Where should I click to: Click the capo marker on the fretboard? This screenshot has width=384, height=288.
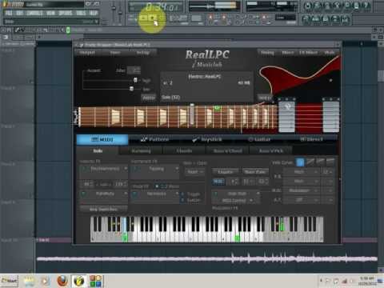pos(192,114)
